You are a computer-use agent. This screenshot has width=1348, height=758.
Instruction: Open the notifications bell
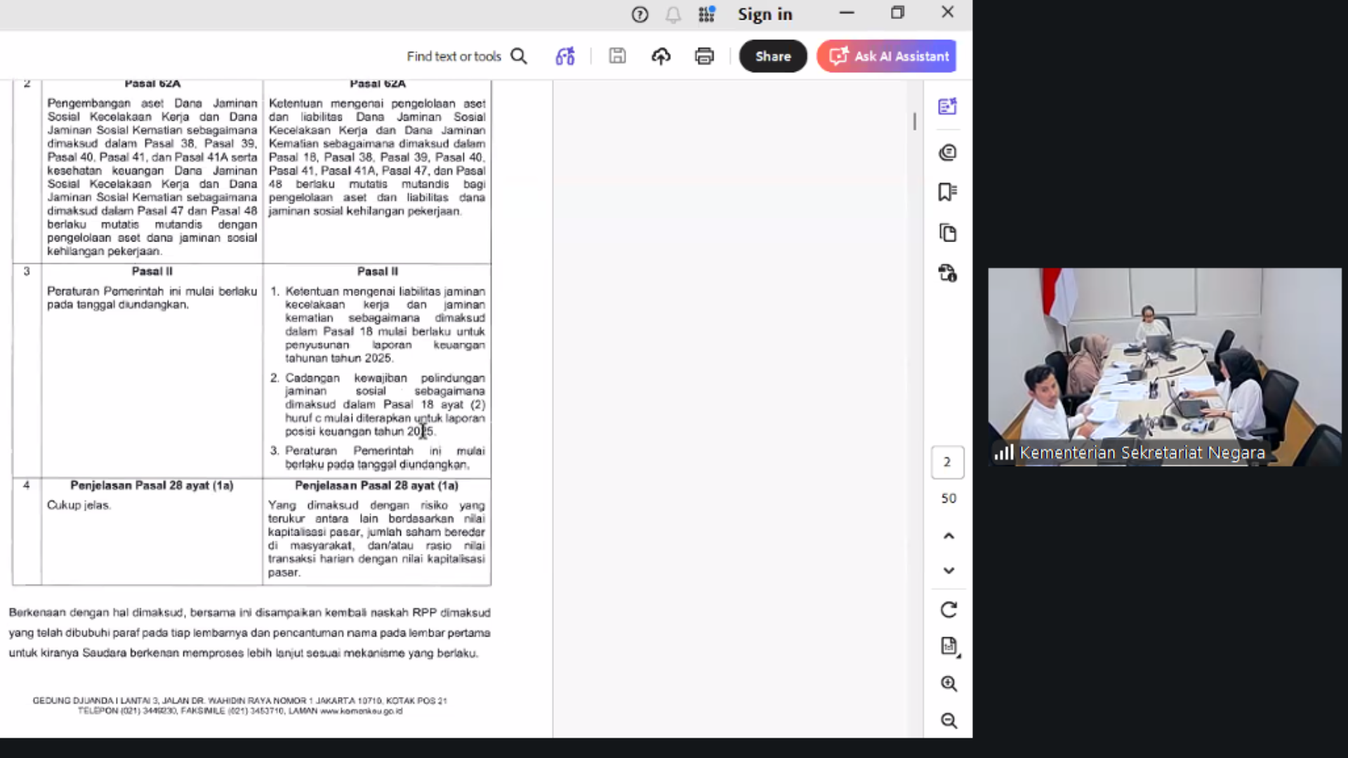(x=673, y=15)
